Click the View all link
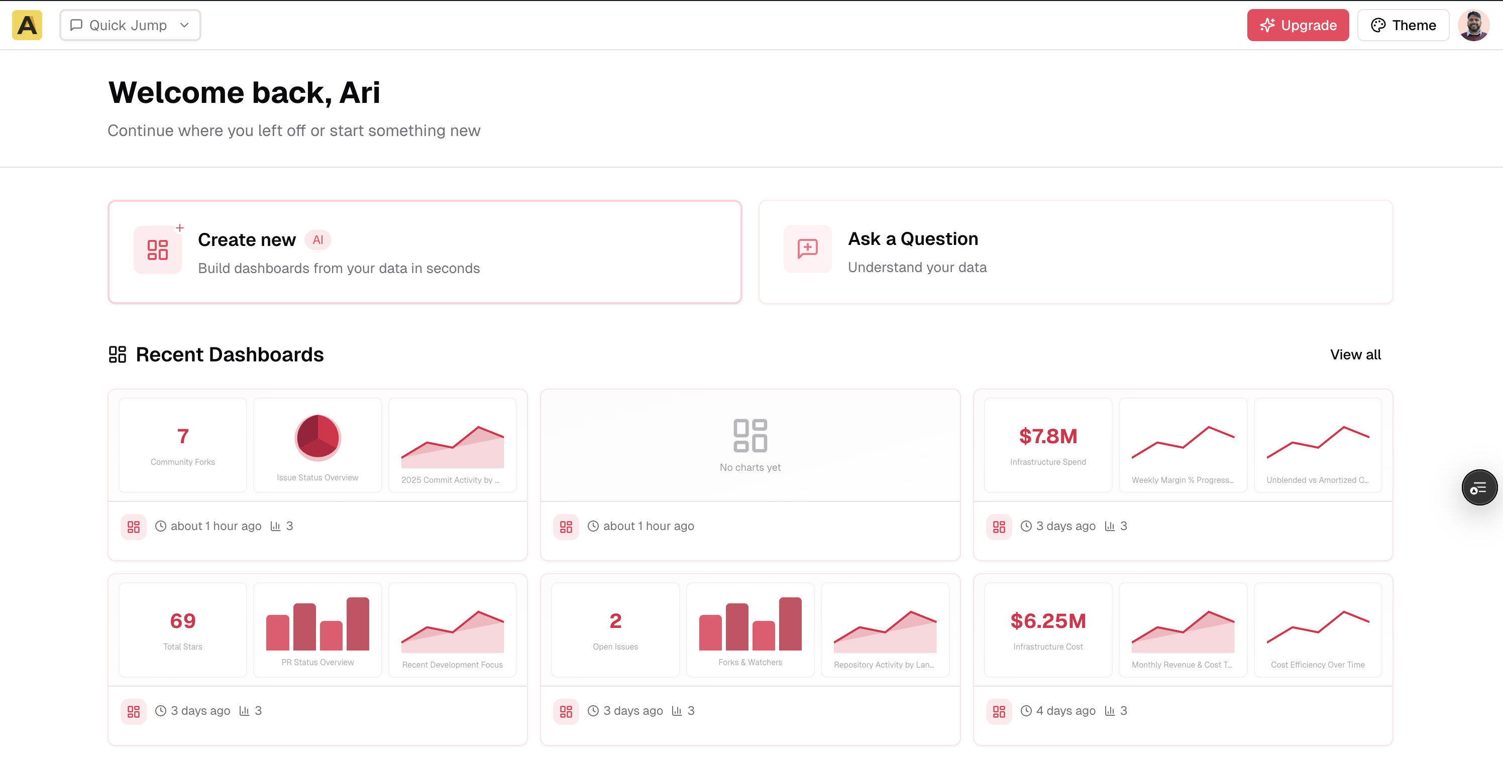The image size is (1503, 770). tap(1355, 354)
